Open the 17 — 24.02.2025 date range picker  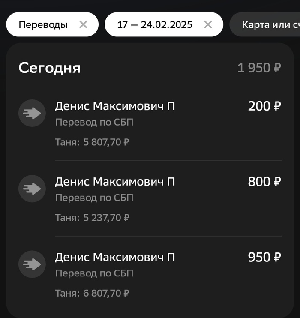point(155,25)
